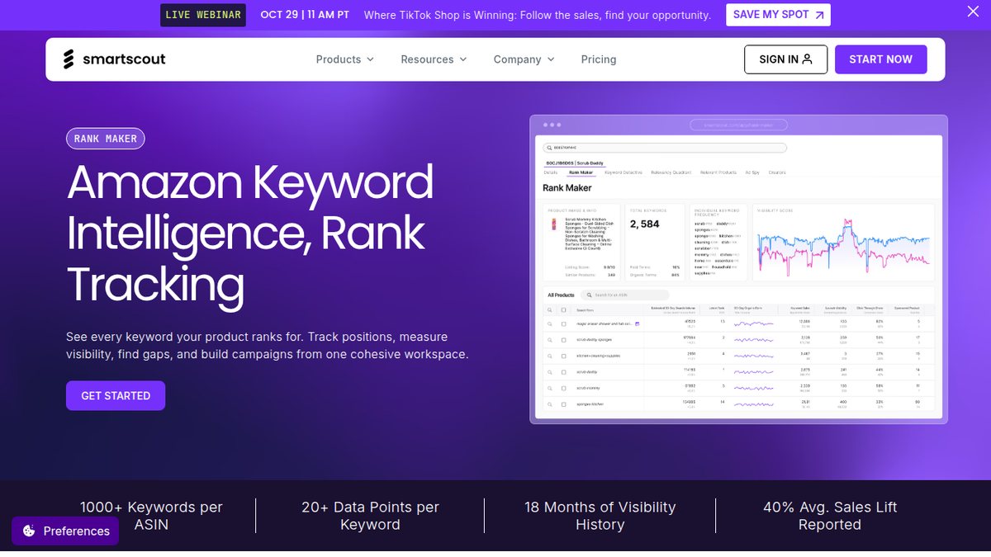The height and width of the screenshot is (557, 991).
Task: Click the OCT 29 | 11 AM PT text
Action: click(305, 15)
